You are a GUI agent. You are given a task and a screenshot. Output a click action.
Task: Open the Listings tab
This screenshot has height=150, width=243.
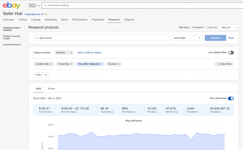pyautogui.click(x=36, y=19)
